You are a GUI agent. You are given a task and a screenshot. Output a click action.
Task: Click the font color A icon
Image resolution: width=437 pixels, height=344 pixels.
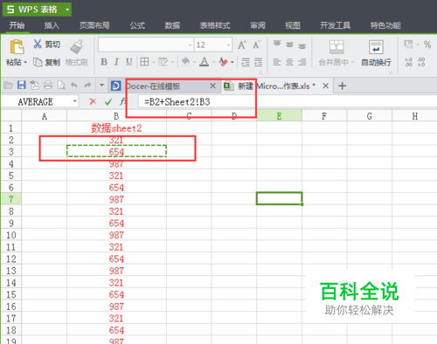[x=205, y=62]
